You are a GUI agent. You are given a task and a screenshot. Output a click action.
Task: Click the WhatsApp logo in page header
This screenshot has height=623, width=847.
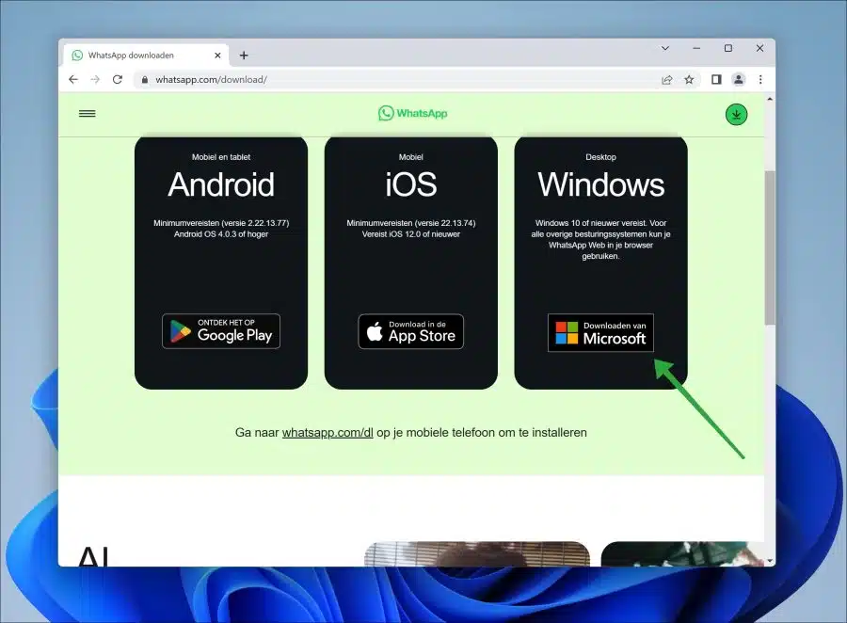413,113
